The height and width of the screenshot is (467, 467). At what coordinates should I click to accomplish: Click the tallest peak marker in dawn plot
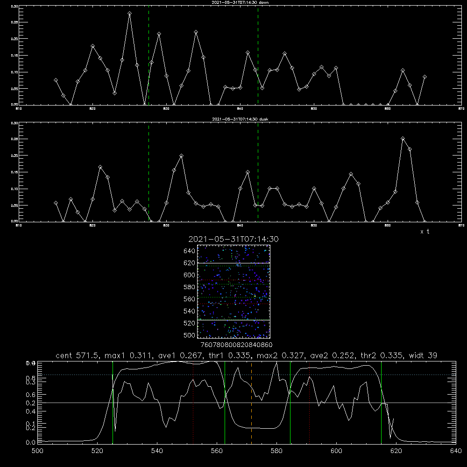point(129,14)
